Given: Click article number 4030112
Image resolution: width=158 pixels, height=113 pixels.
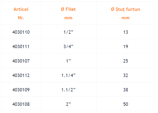Looking at the screenshot, I should (21, 75).
